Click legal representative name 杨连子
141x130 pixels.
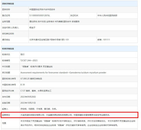point(32,28)
